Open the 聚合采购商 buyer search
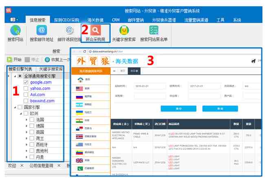The width and height of the screenshot is (265, 178). click(x=95, y=33)
